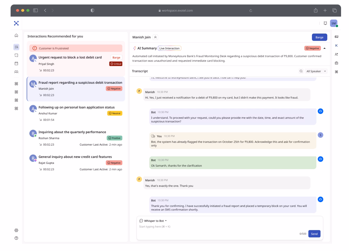
Task: Toggle the browser sidebar icon
Action: (35, 11)
